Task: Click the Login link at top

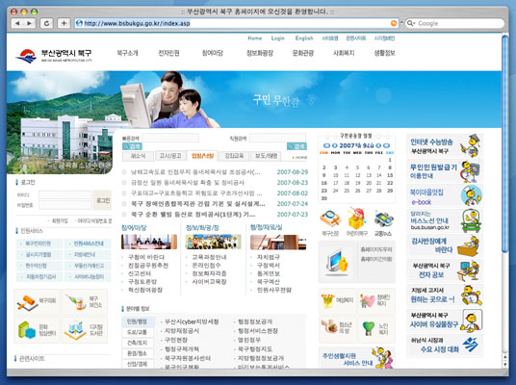Action: click(x=278, y=38)
